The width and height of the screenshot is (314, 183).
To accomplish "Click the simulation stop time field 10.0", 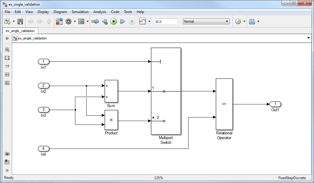I will pos(166,21).
